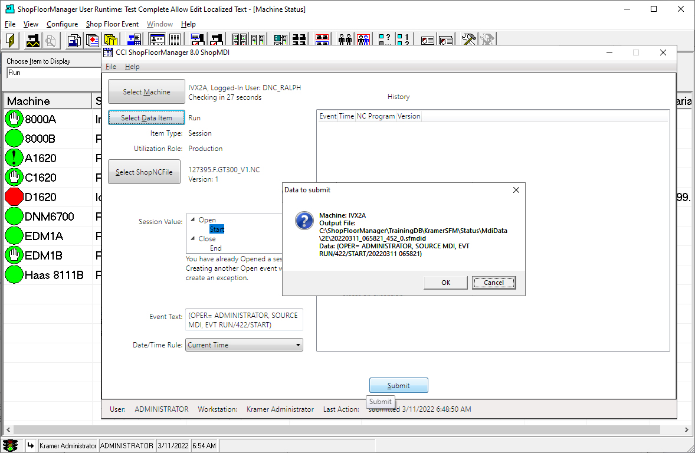Select the EDM1A machine row

coord(53,236)
